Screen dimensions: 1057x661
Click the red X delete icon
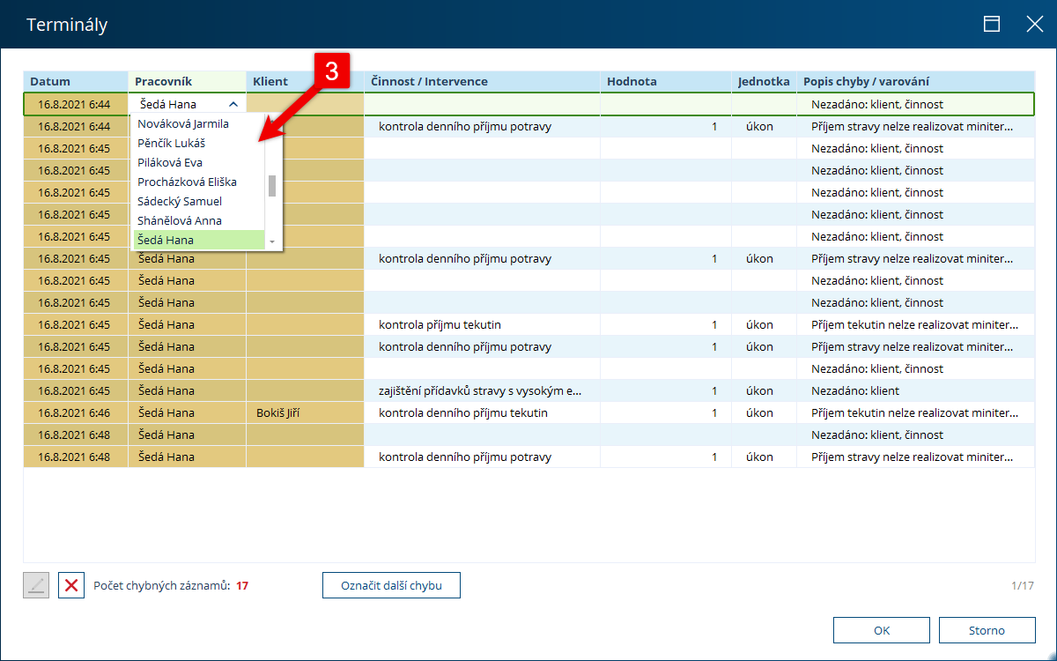(x=71, y=585)
